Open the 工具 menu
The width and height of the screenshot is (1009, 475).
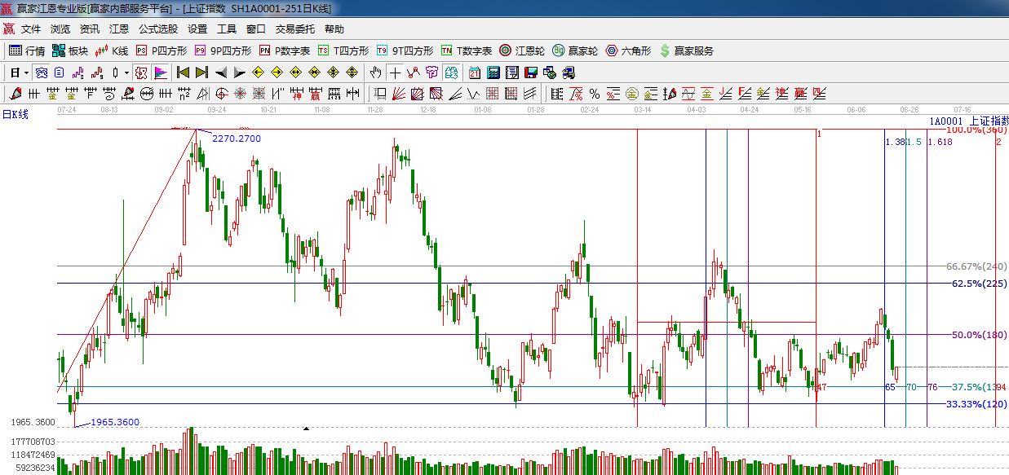[226, 29]
